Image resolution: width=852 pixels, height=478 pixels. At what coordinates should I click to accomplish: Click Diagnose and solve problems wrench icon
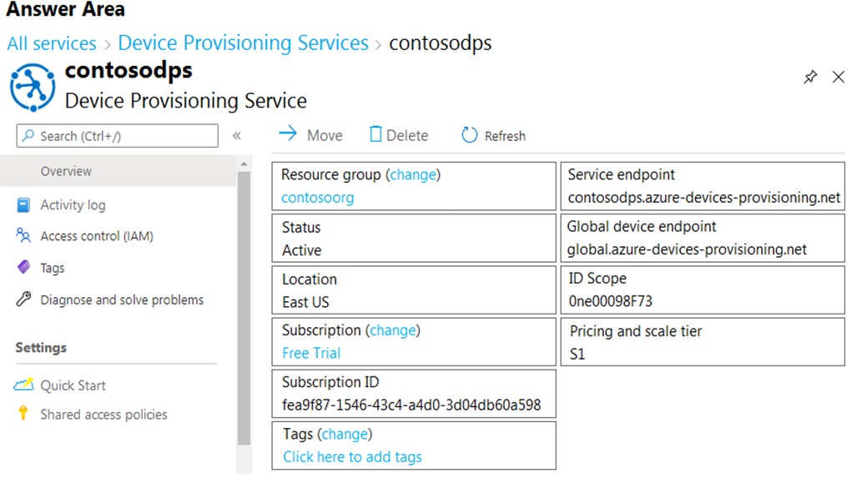(23, 299)
